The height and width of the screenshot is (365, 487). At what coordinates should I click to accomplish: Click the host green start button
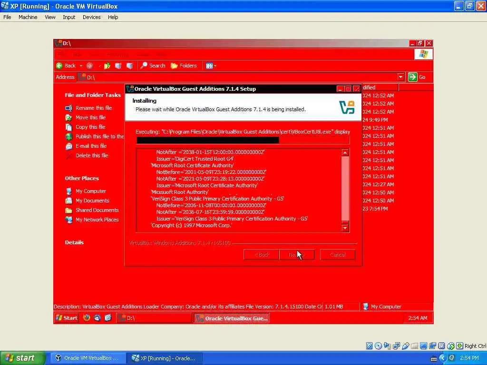[x=22, y=358]
